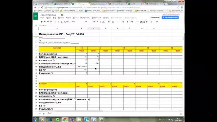Activate the paint format tool
Viewport: 217px width, 122px height.
(x=51, y=22)
